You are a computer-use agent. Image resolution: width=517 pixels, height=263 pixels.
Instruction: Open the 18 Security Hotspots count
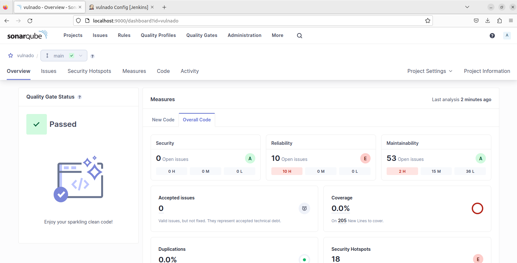[x=336, y=259]
